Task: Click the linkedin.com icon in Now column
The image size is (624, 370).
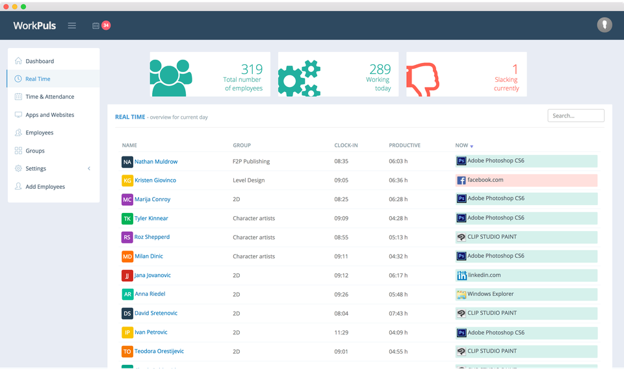Action: click(461, 275)
